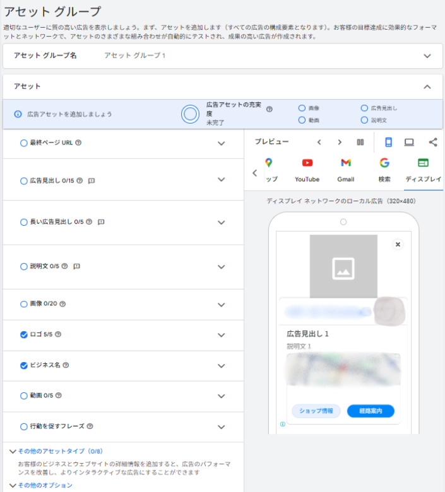445x492 pixels.
Task: Close the ad preview with X
Action: [398, 244]
